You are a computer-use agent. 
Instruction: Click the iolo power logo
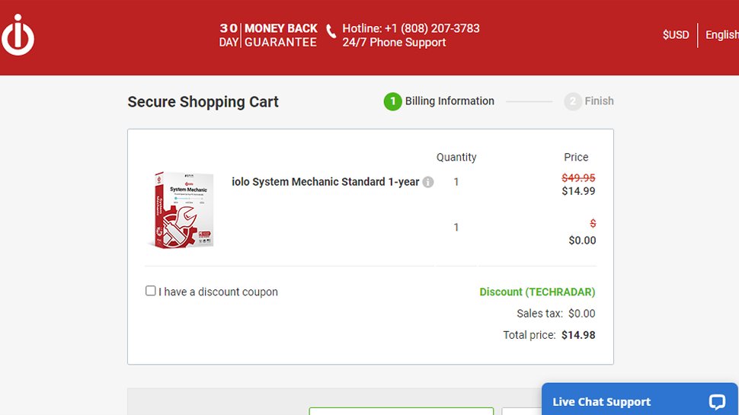click(17, 36)
